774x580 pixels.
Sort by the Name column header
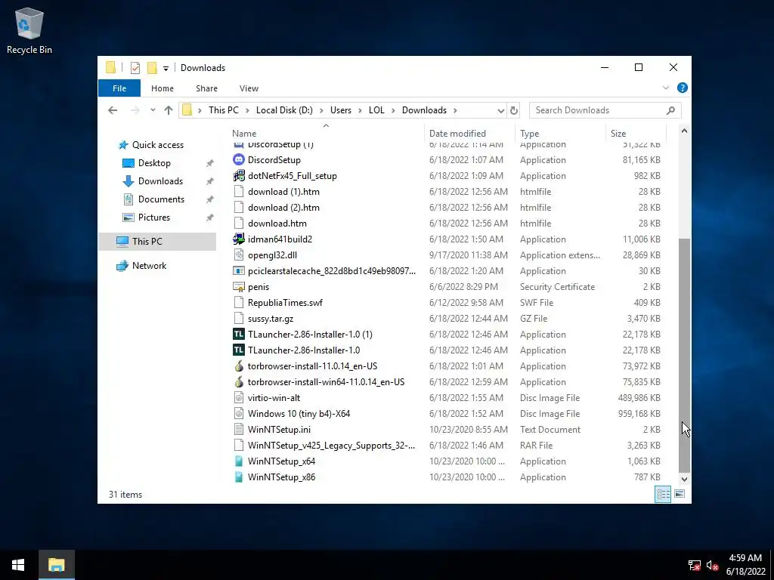point(327,133)
